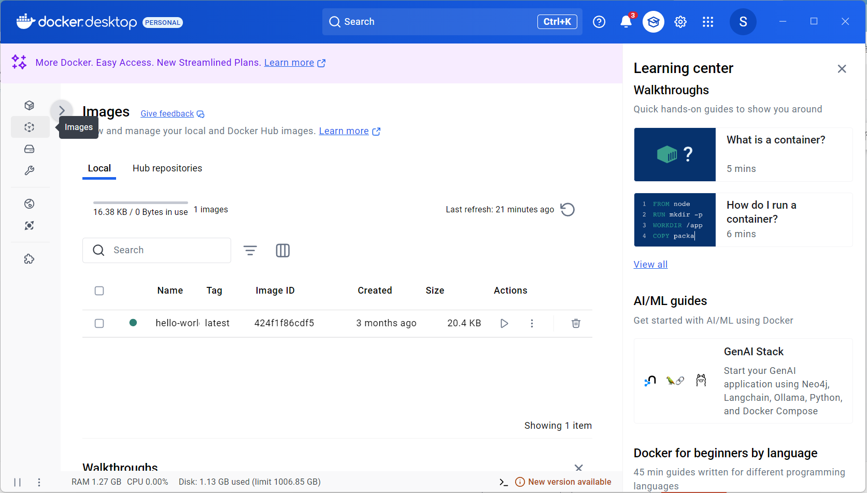Open Learn more link under Images heading
The image size is (867, 493).
coord(350,131)
